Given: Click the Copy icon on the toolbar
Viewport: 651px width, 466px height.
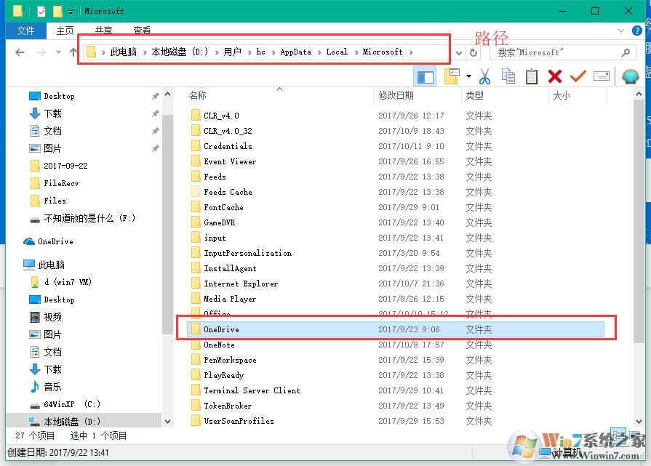Looking at the screenshot, I should pos(508,76).
